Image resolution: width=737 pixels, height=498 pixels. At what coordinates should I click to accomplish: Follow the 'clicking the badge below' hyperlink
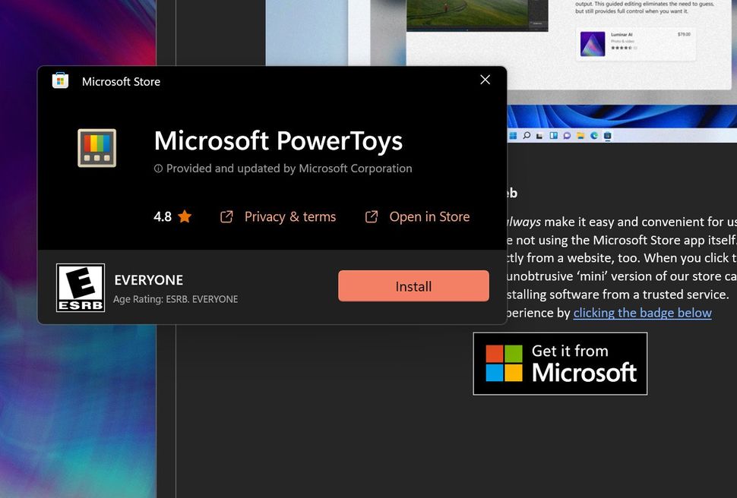(x=642, y=313)
